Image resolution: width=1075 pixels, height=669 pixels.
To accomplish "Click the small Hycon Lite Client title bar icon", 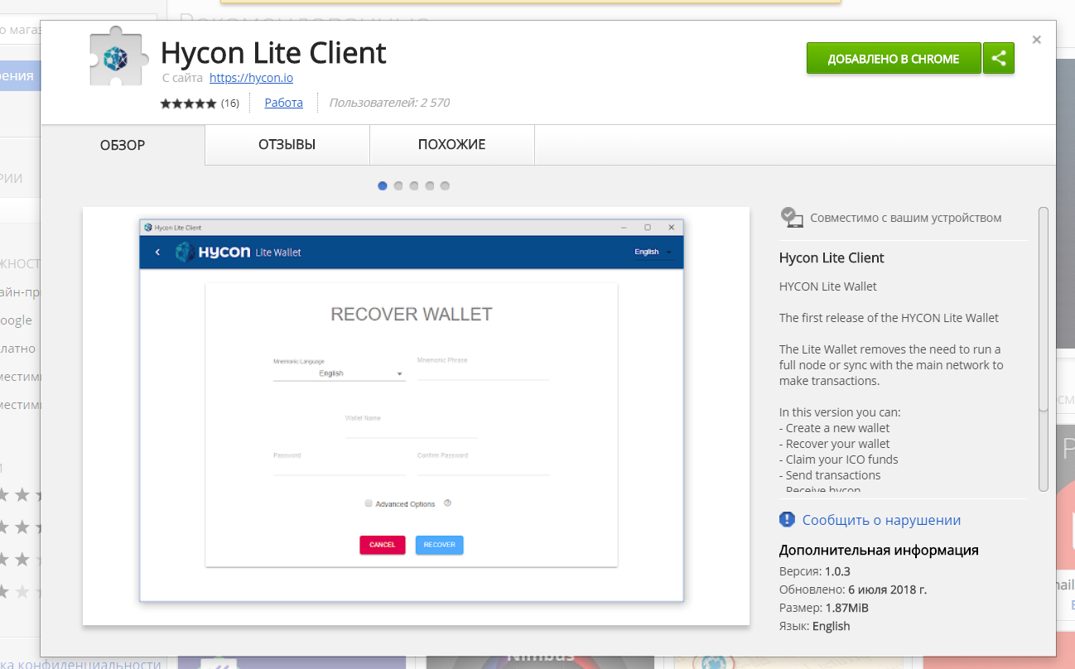I will point(148,228).
